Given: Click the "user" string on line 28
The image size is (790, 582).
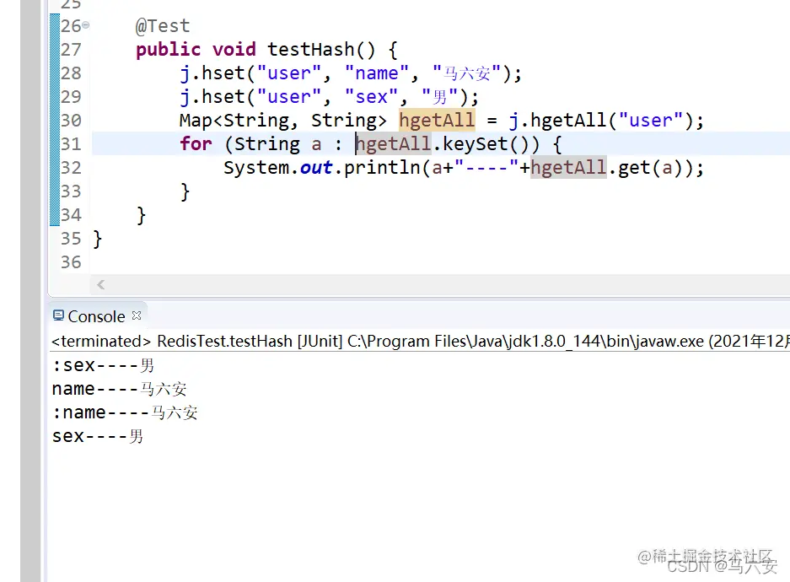Looking at the screenshot, I should (x=288, y=73).
